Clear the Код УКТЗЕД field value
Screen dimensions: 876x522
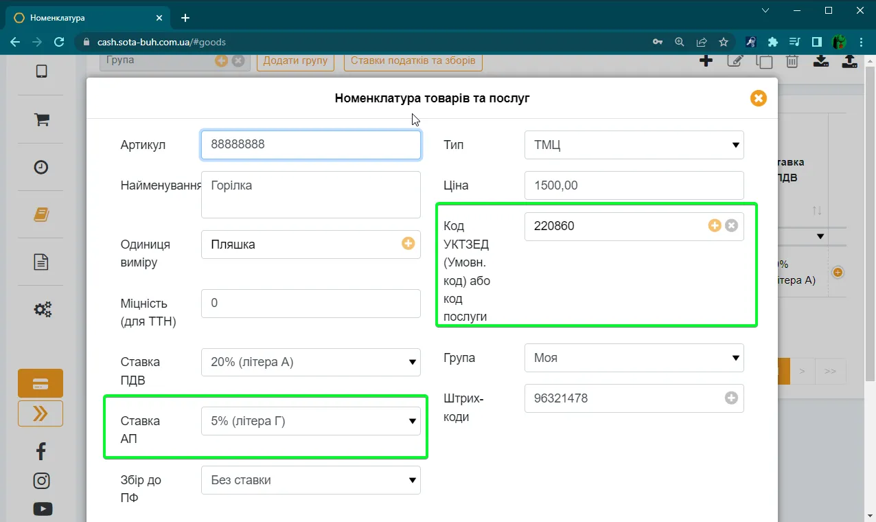[732, 225]
